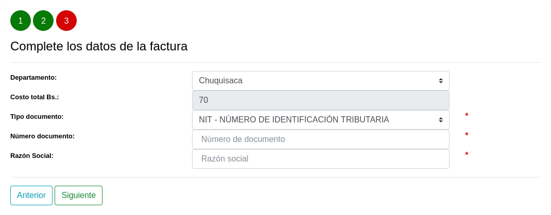Click the Departamento dropdown arrow icon
Image resolution: width=551 pixels, height=215 pixels.
pyautogui.click(x=441, y=81)
